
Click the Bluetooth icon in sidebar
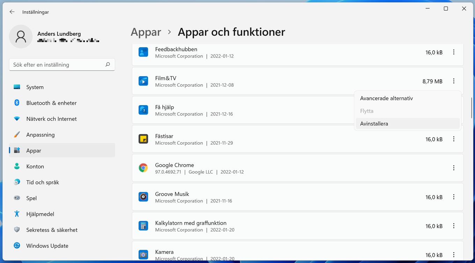click(x=17, y=103)
